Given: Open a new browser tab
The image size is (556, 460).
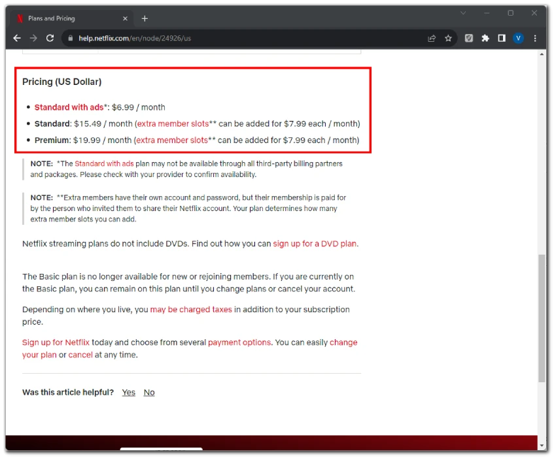Looking at the screenshot, I should tap(145, 19).
